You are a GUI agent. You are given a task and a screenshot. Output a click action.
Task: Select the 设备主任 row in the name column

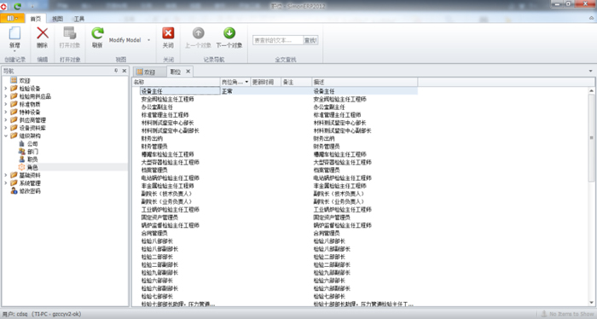(x=180, y=91)
